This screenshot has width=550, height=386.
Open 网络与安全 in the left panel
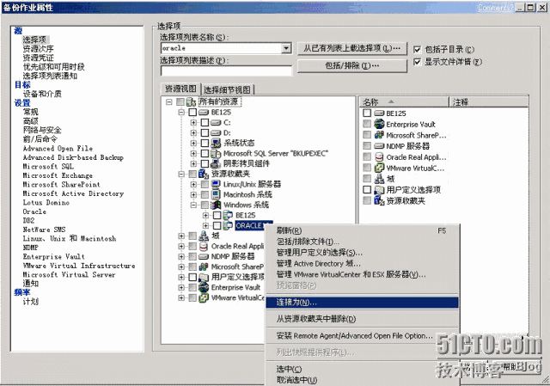point(42,130)
